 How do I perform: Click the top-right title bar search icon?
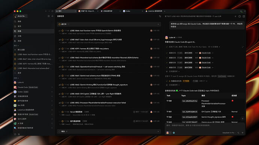click(x=241, y=11)
